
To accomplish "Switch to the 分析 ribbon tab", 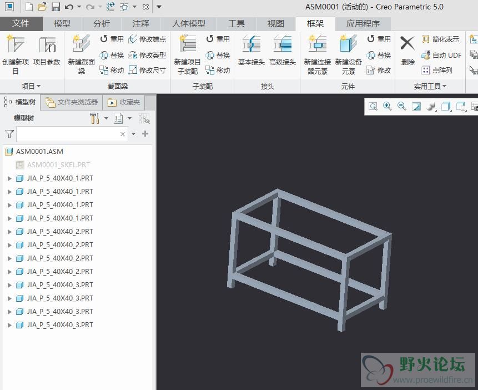I will point(102,23).
